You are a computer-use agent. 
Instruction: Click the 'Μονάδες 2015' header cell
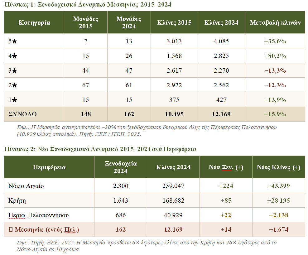[86, 22]
